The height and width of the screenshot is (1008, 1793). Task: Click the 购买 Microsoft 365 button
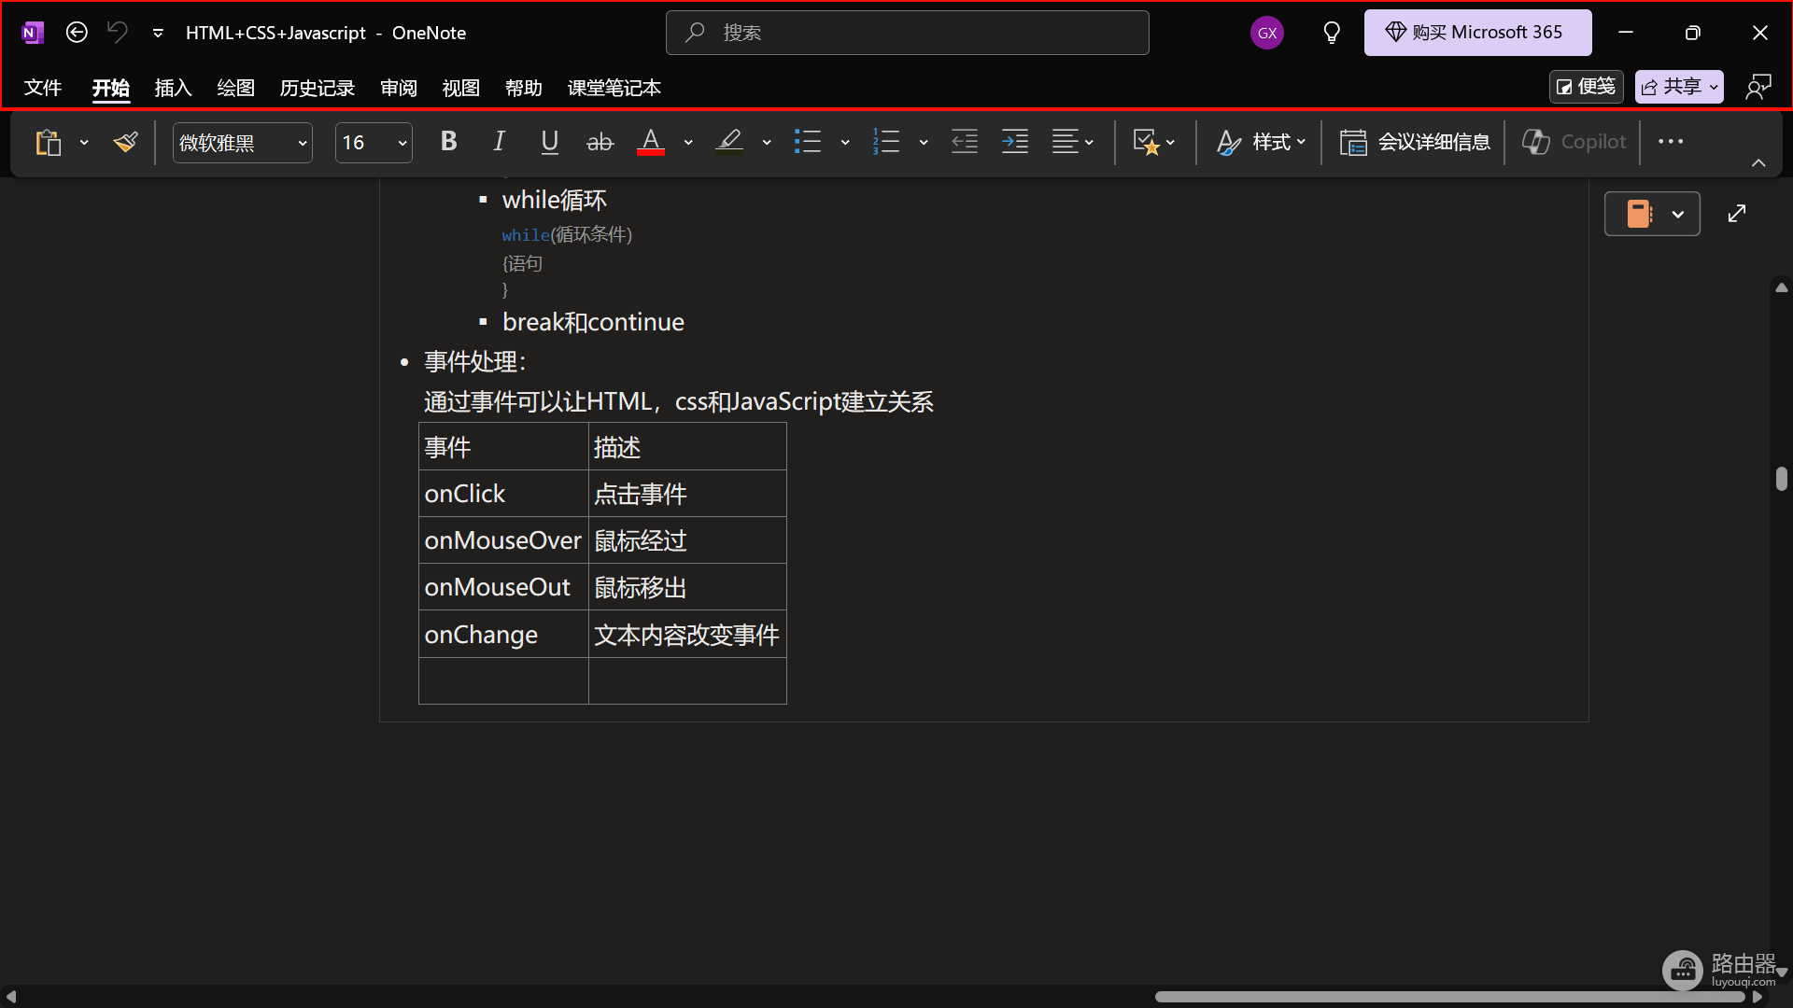click(x=1477, y=33)
